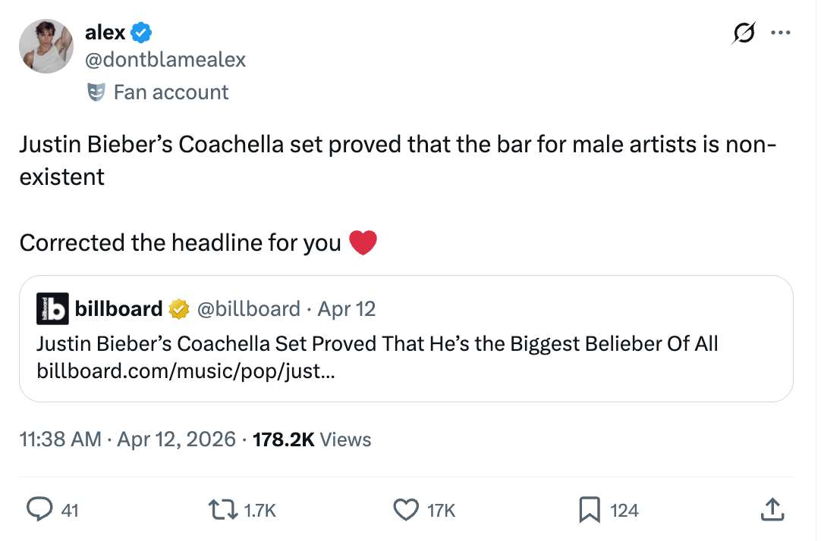Share the tweet via the upload icon
Viewport: 821px width, 541px height.
[772, 508]
